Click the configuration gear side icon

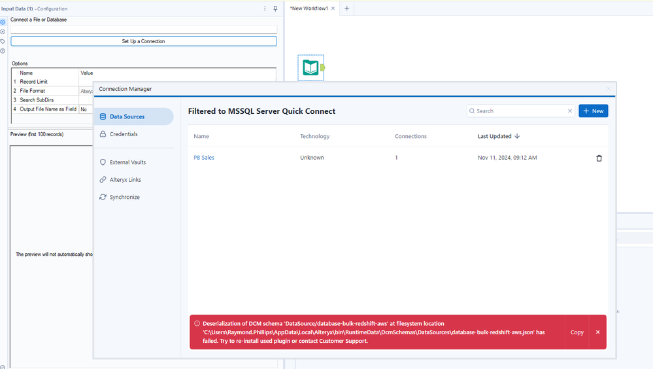coord(3,22)
